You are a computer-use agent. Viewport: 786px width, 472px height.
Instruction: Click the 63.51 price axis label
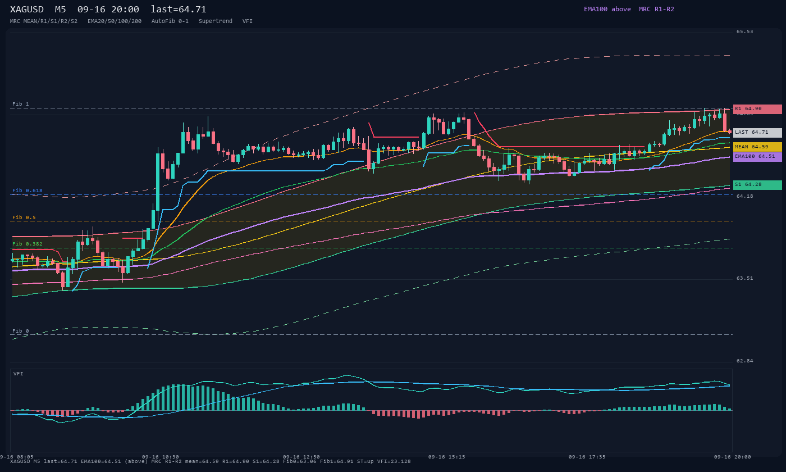tap(745, 278)
